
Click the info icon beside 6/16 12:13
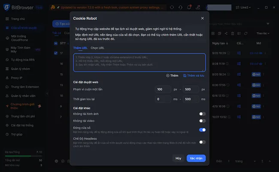tap(227, 96)
